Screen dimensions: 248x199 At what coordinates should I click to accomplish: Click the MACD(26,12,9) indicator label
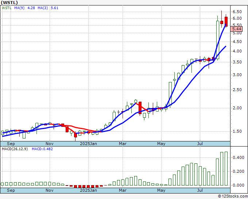click(x=15, y=149)
